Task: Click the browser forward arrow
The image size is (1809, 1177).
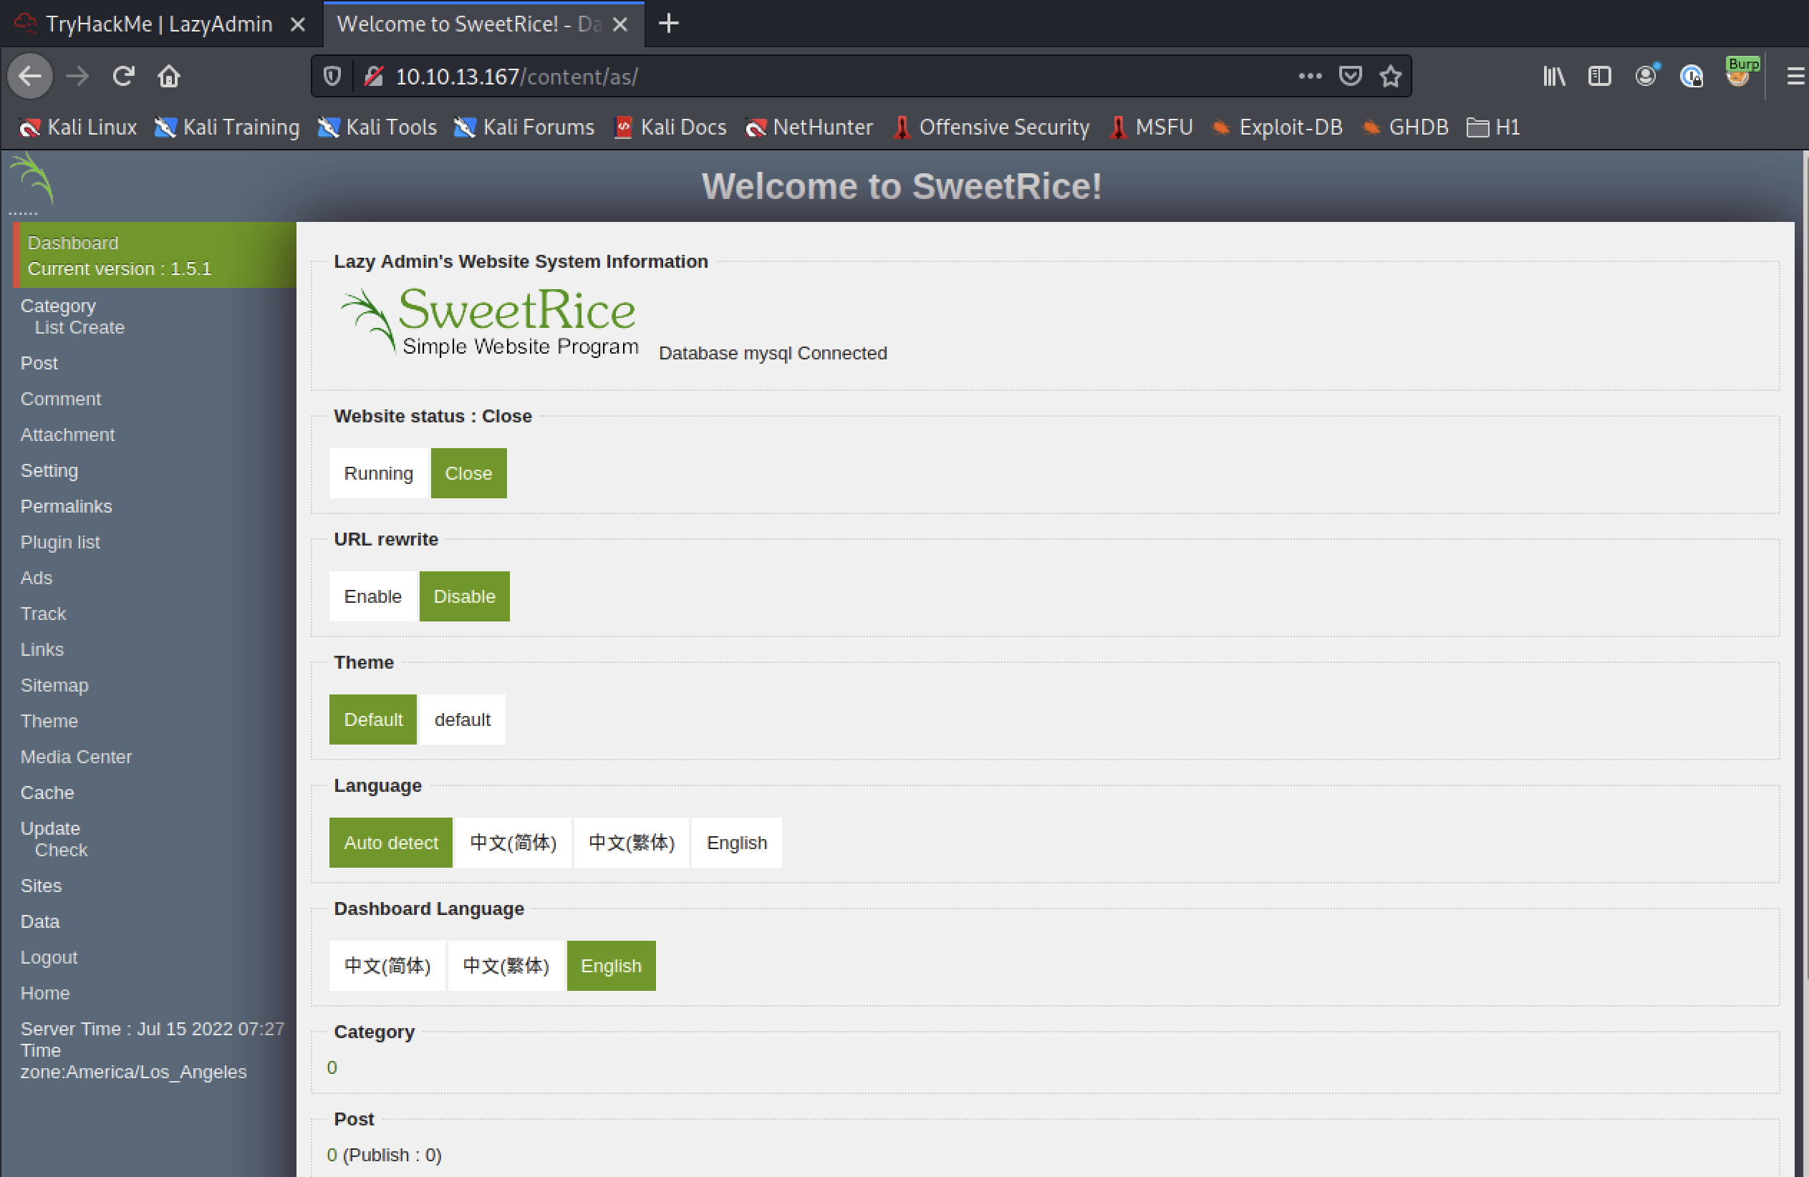Action: click(x=77, y=76)
